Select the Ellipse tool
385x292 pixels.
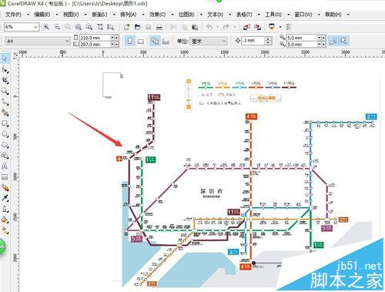coord(5,134)
